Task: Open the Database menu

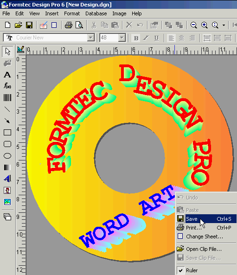Action: click(x=96, y=13)
